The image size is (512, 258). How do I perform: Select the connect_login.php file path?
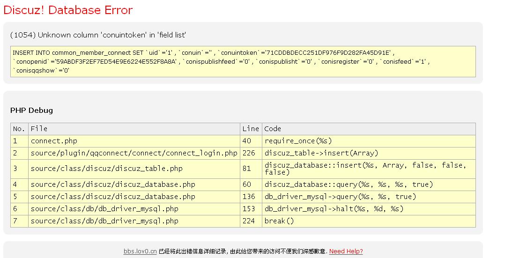tap(134, 153)
